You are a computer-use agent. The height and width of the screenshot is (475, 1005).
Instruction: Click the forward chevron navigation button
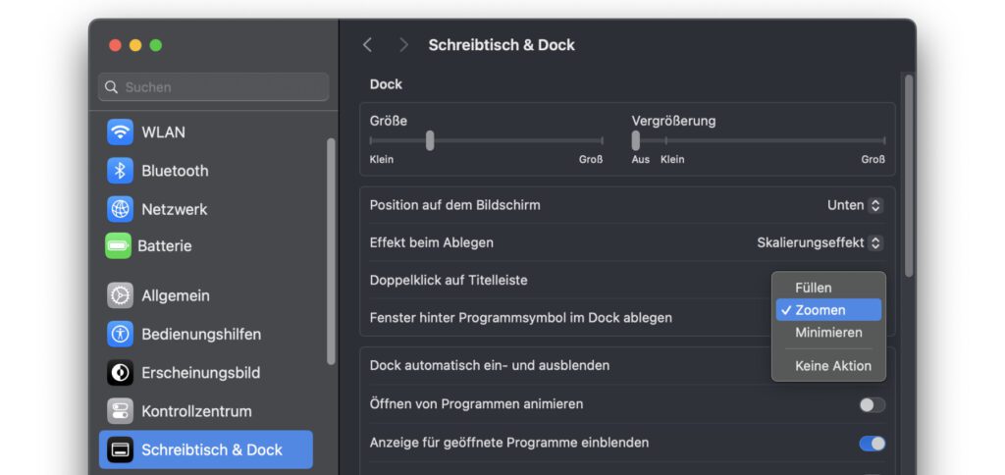(403, 45)
